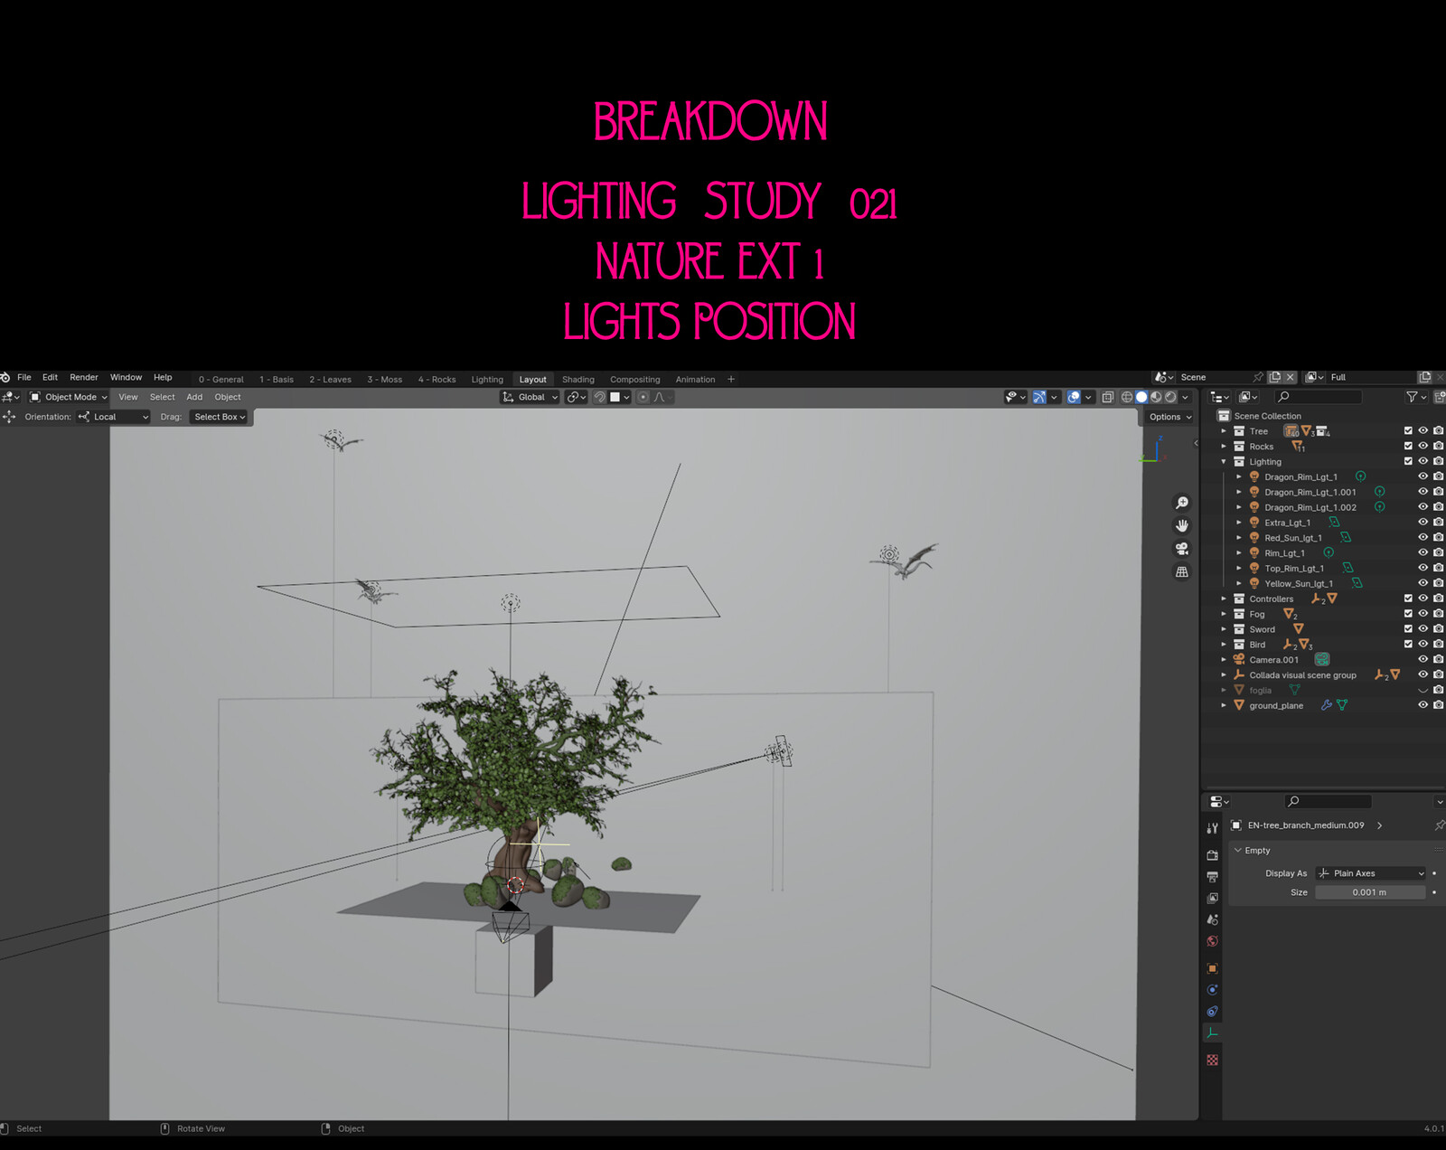The width and height of the screenshot is (1446, 1150).
Task: Toggle proportional editing icon
Action: coord(643,397)
